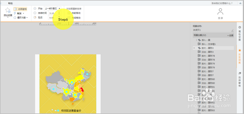Click 向后移动 to move animation later
244x114 pixels.
[74, 18]
